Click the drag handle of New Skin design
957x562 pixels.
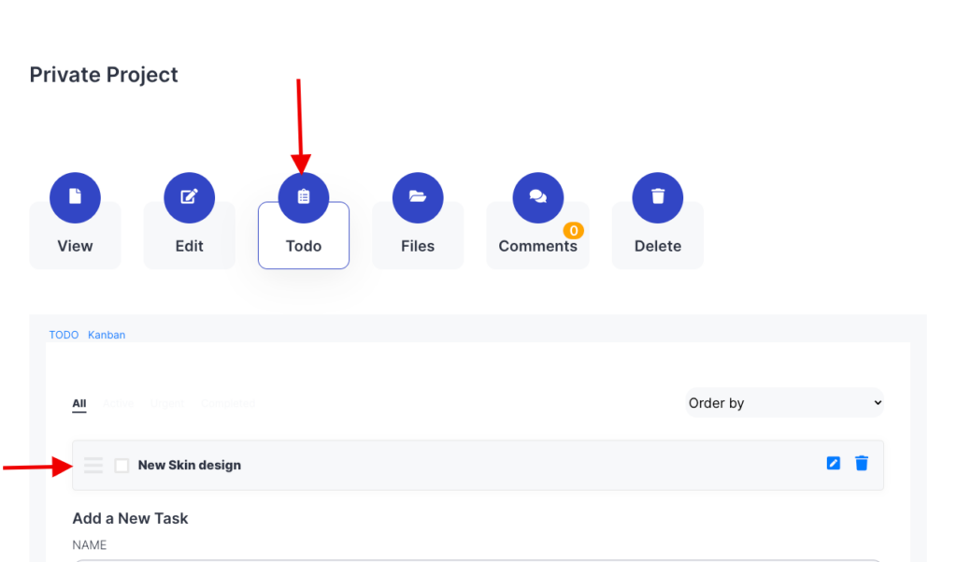[93, 465]
